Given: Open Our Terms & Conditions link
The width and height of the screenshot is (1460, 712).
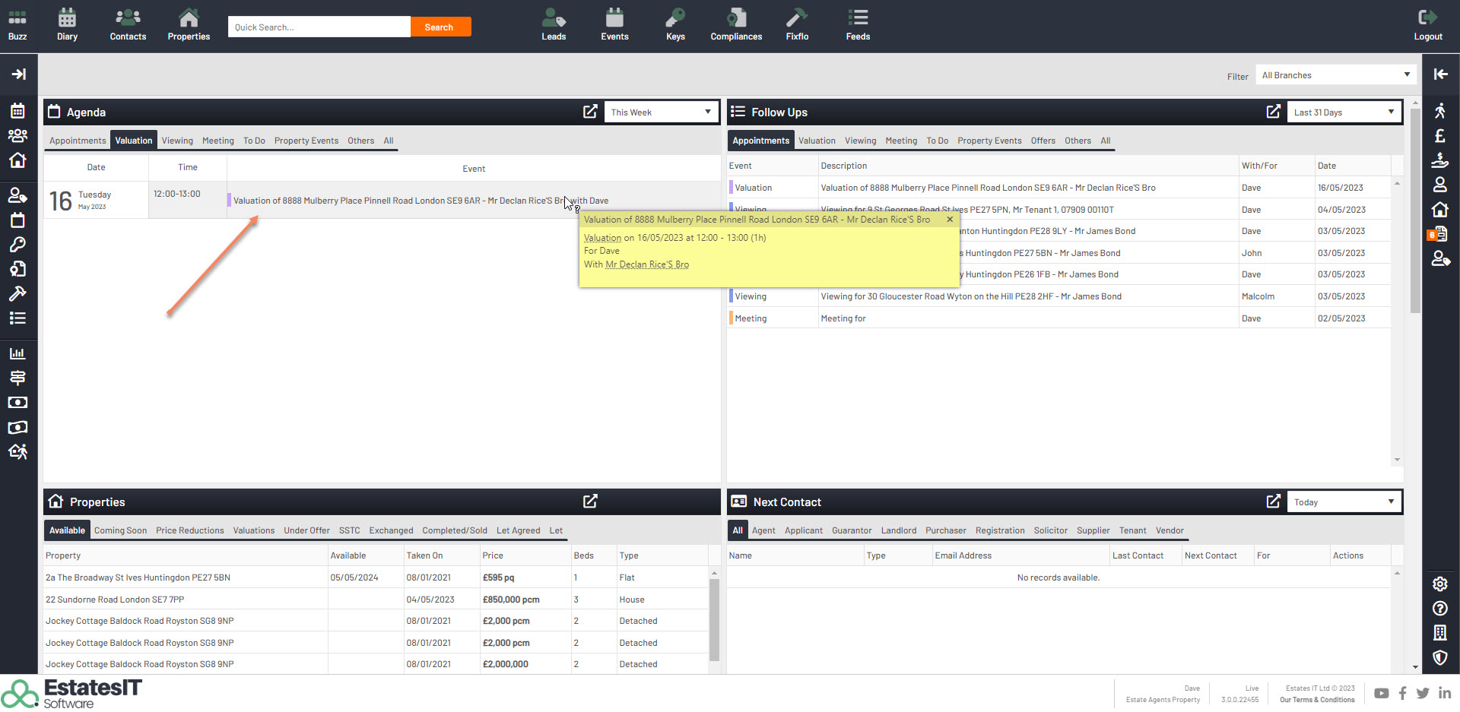Looking at the screenshot, I should tap(1316, 700).
